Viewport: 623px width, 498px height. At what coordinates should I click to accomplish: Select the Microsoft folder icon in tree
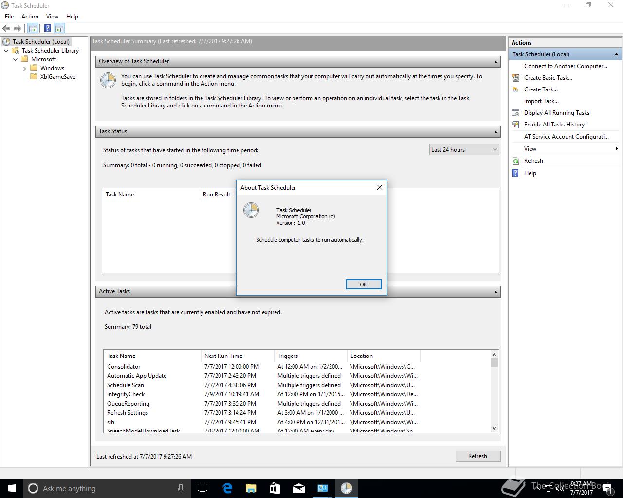click(x=24, y=59)
